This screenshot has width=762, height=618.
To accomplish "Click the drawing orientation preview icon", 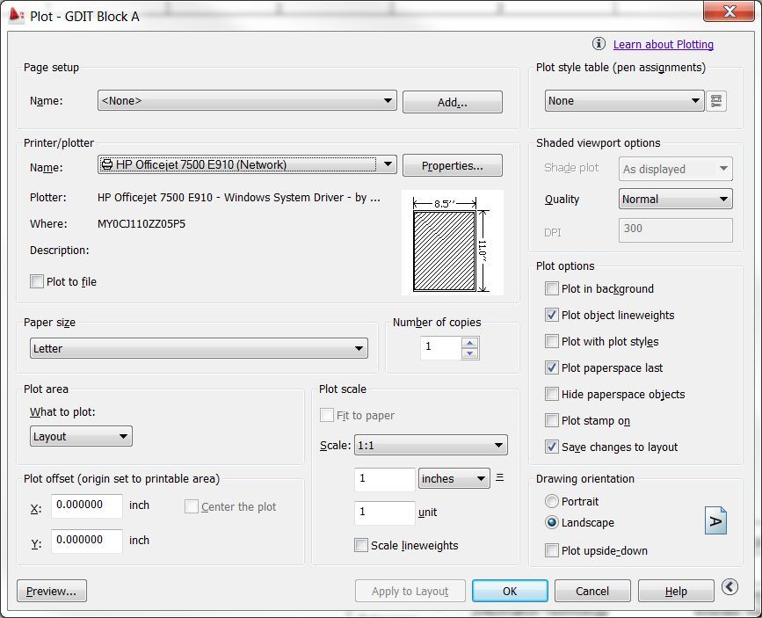I will 715,520.
